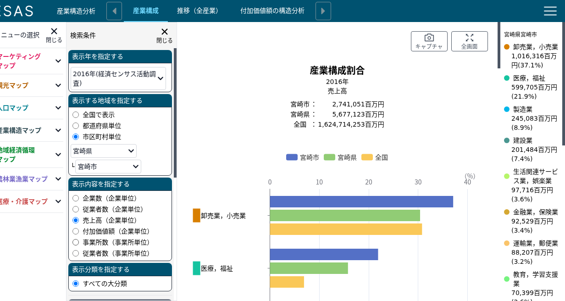Click 宮崎市 bar for 卸売業，小売業
Viewport: 565px width, 301px height.
361,202
